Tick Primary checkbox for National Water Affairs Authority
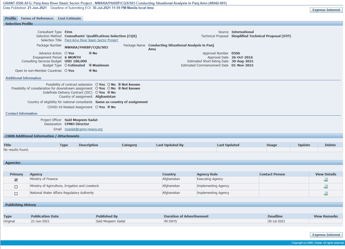 16,194
